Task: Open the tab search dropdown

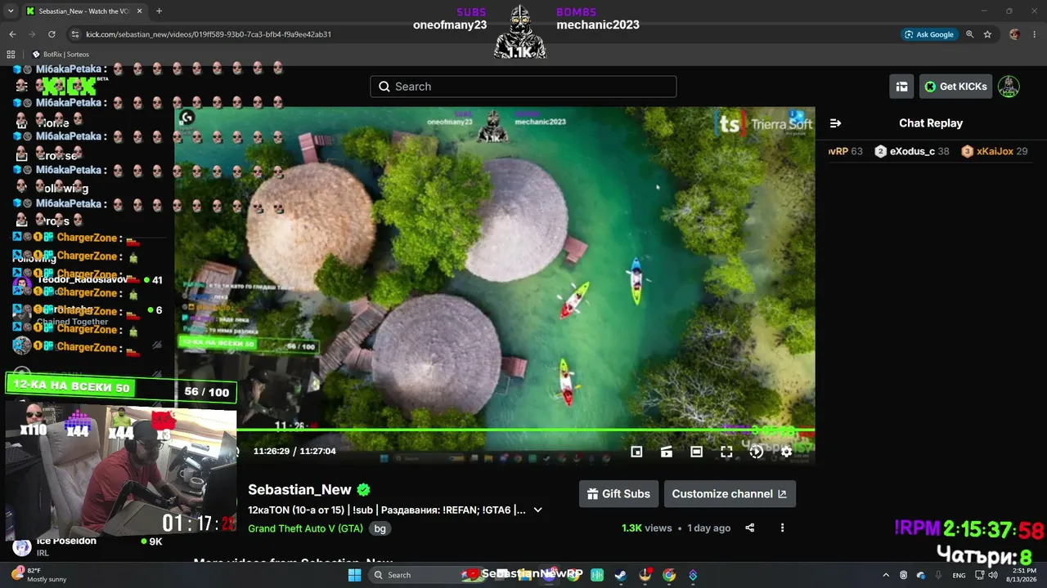Action: coord(12,11)
